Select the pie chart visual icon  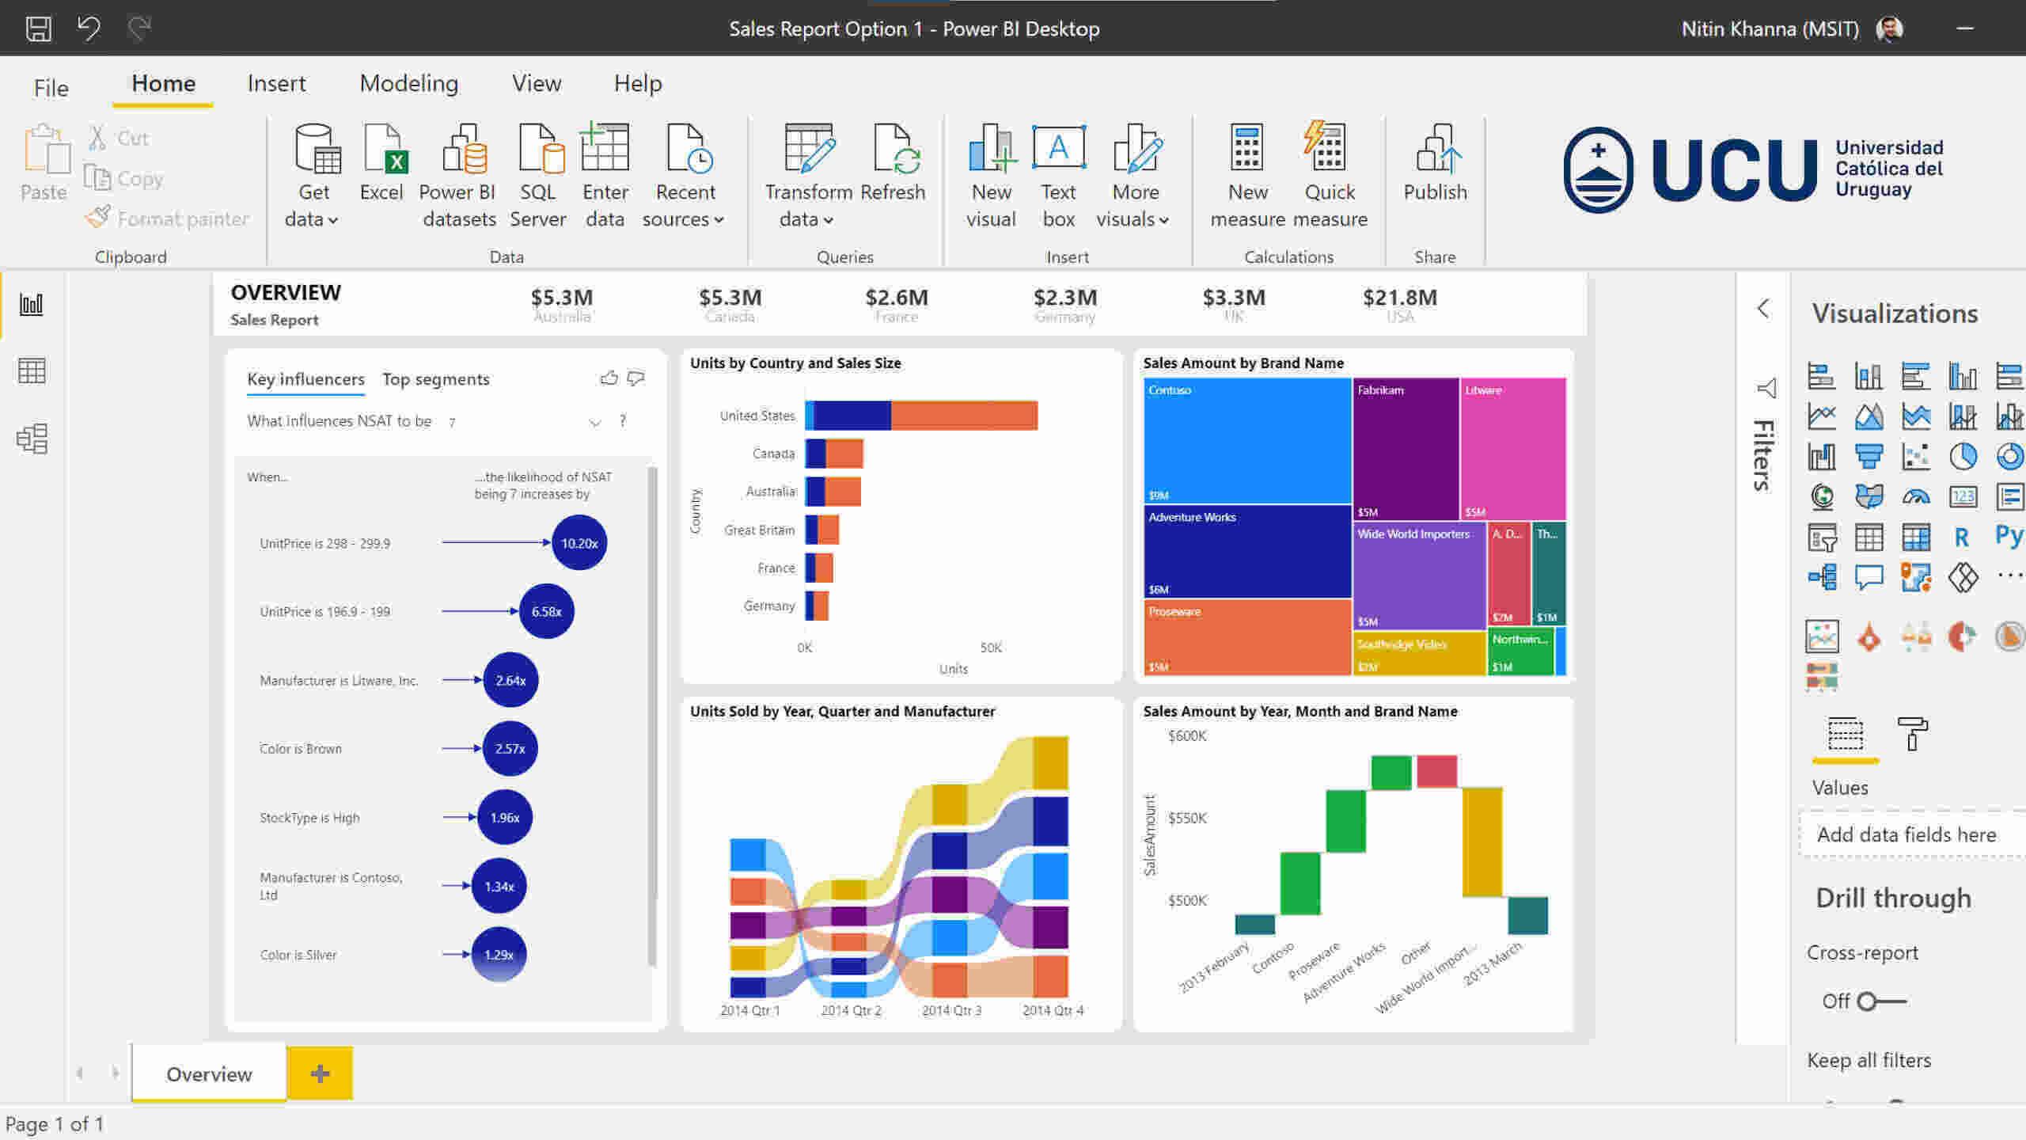(x=1963, y=456)
